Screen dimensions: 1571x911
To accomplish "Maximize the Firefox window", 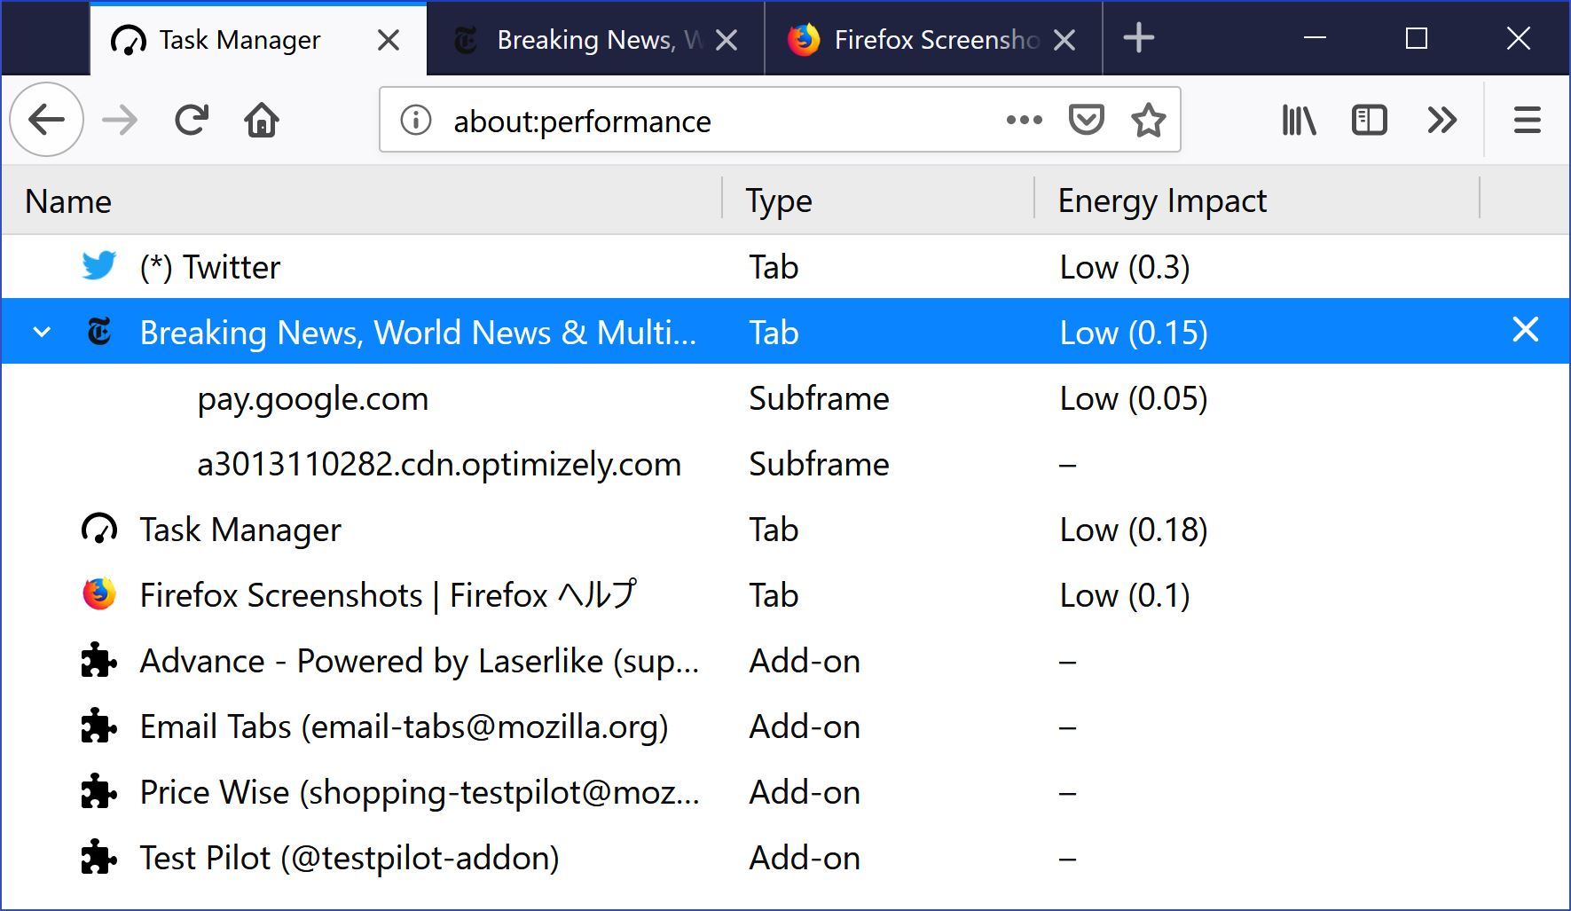I will point(1417,38).
